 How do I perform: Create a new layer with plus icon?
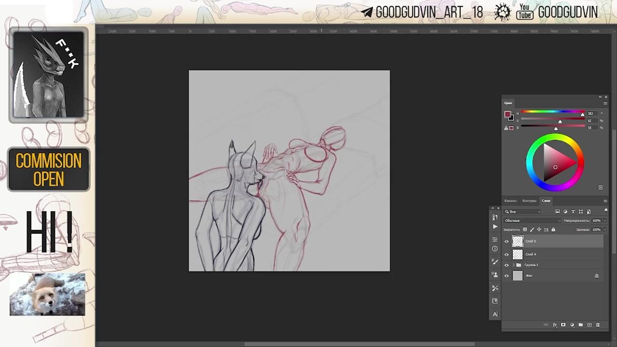coord(589,325)
